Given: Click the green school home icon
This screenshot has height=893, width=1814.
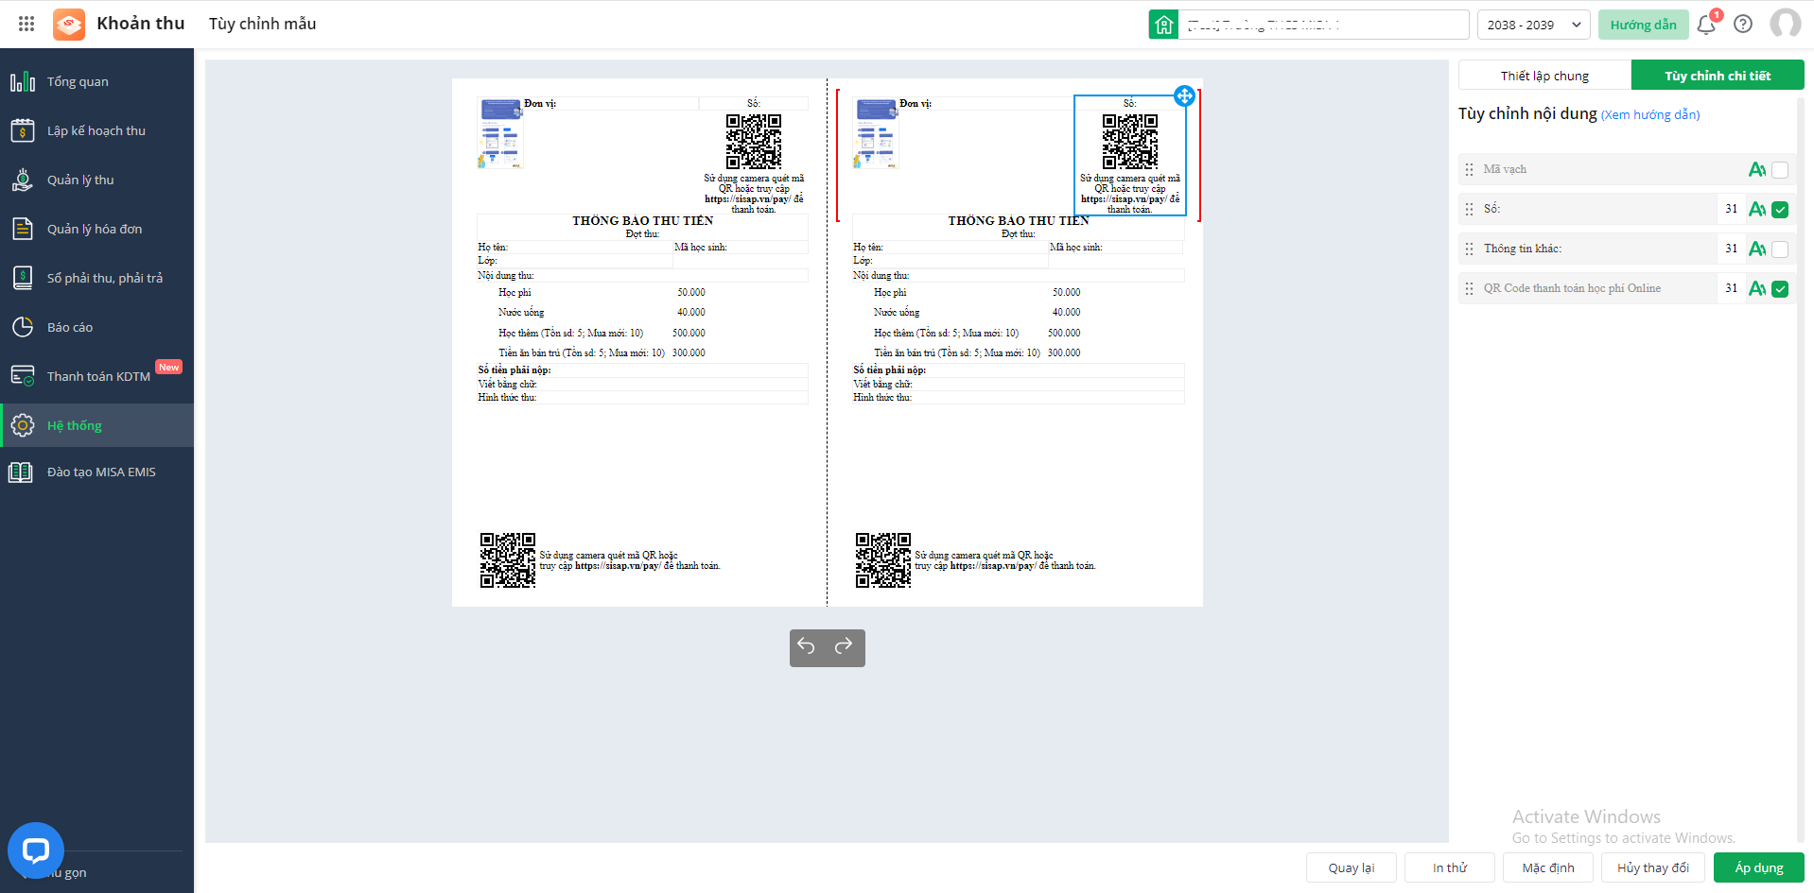Looking at the screenshot, I should pyautogui.click(x=1163, y=25).
